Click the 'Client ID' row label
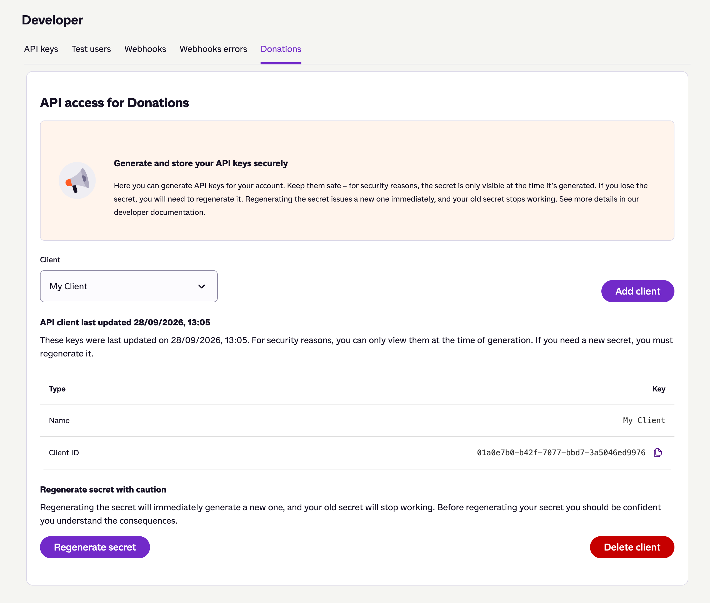 pyautogui.click(x=64, y=453)
